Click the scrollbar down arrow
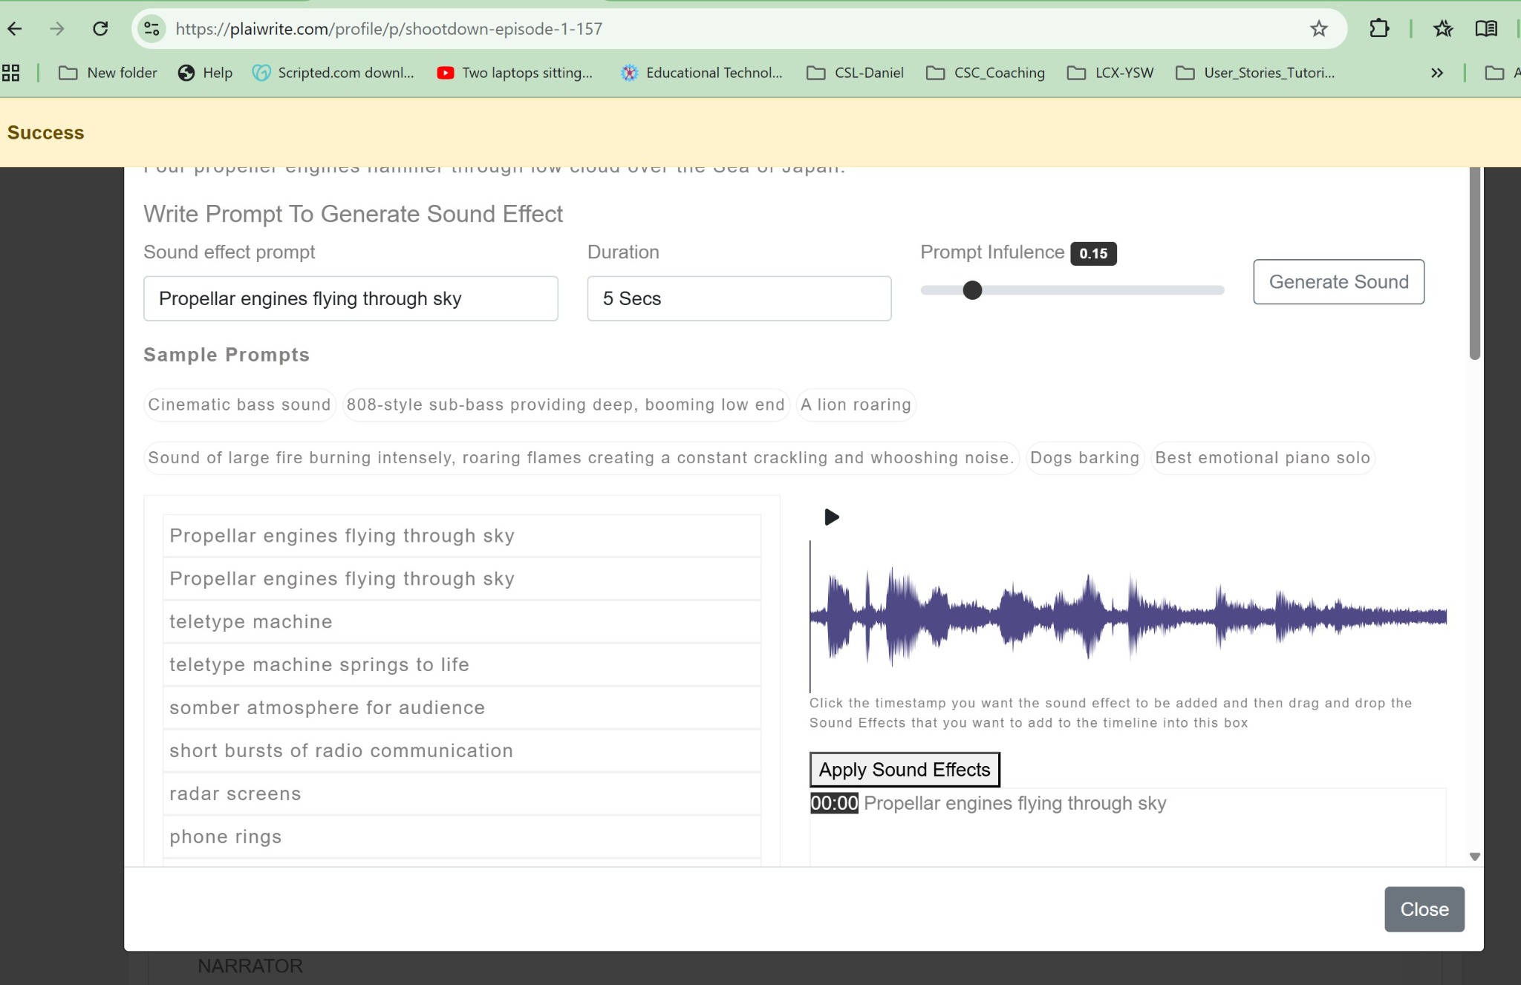Viewport: 1521px width, 985px height. (x=1475, y=857)
